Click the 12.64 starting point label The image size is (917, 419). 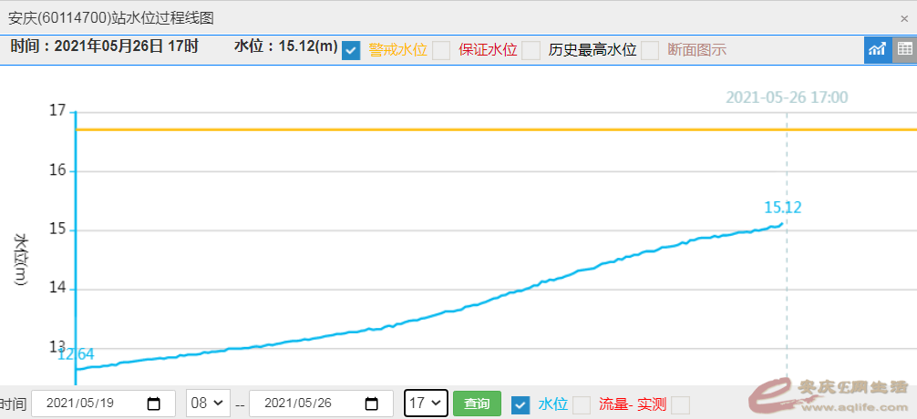[x=76, y=354]
